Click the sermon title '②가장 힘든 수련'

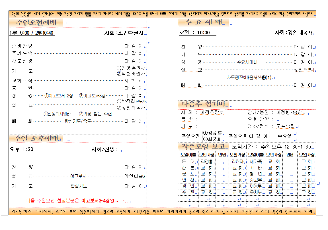tap(95, 114)
